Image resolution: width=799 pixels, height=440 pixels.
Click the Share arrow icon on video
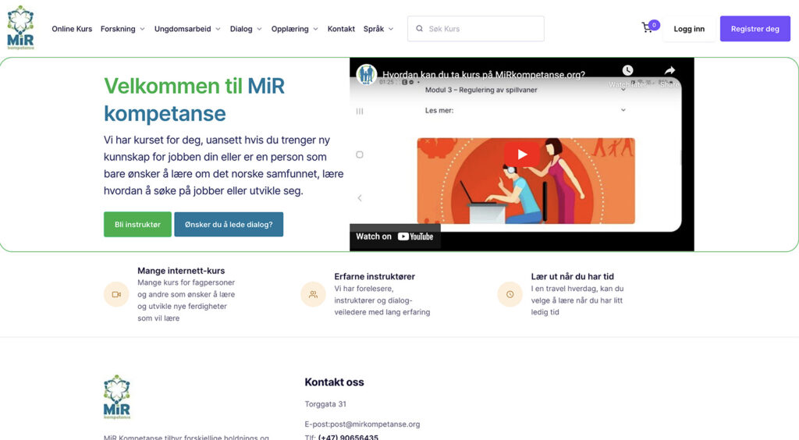669,70
